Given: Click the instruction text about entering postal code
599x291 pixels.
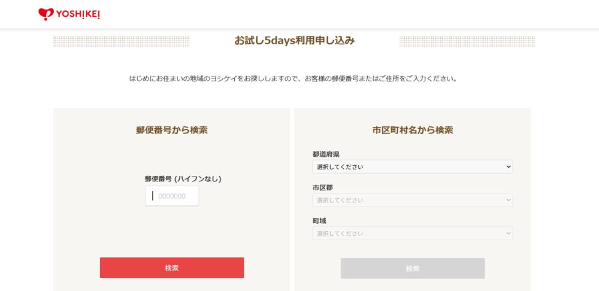Looking at the screenshot, I should 293,79.
